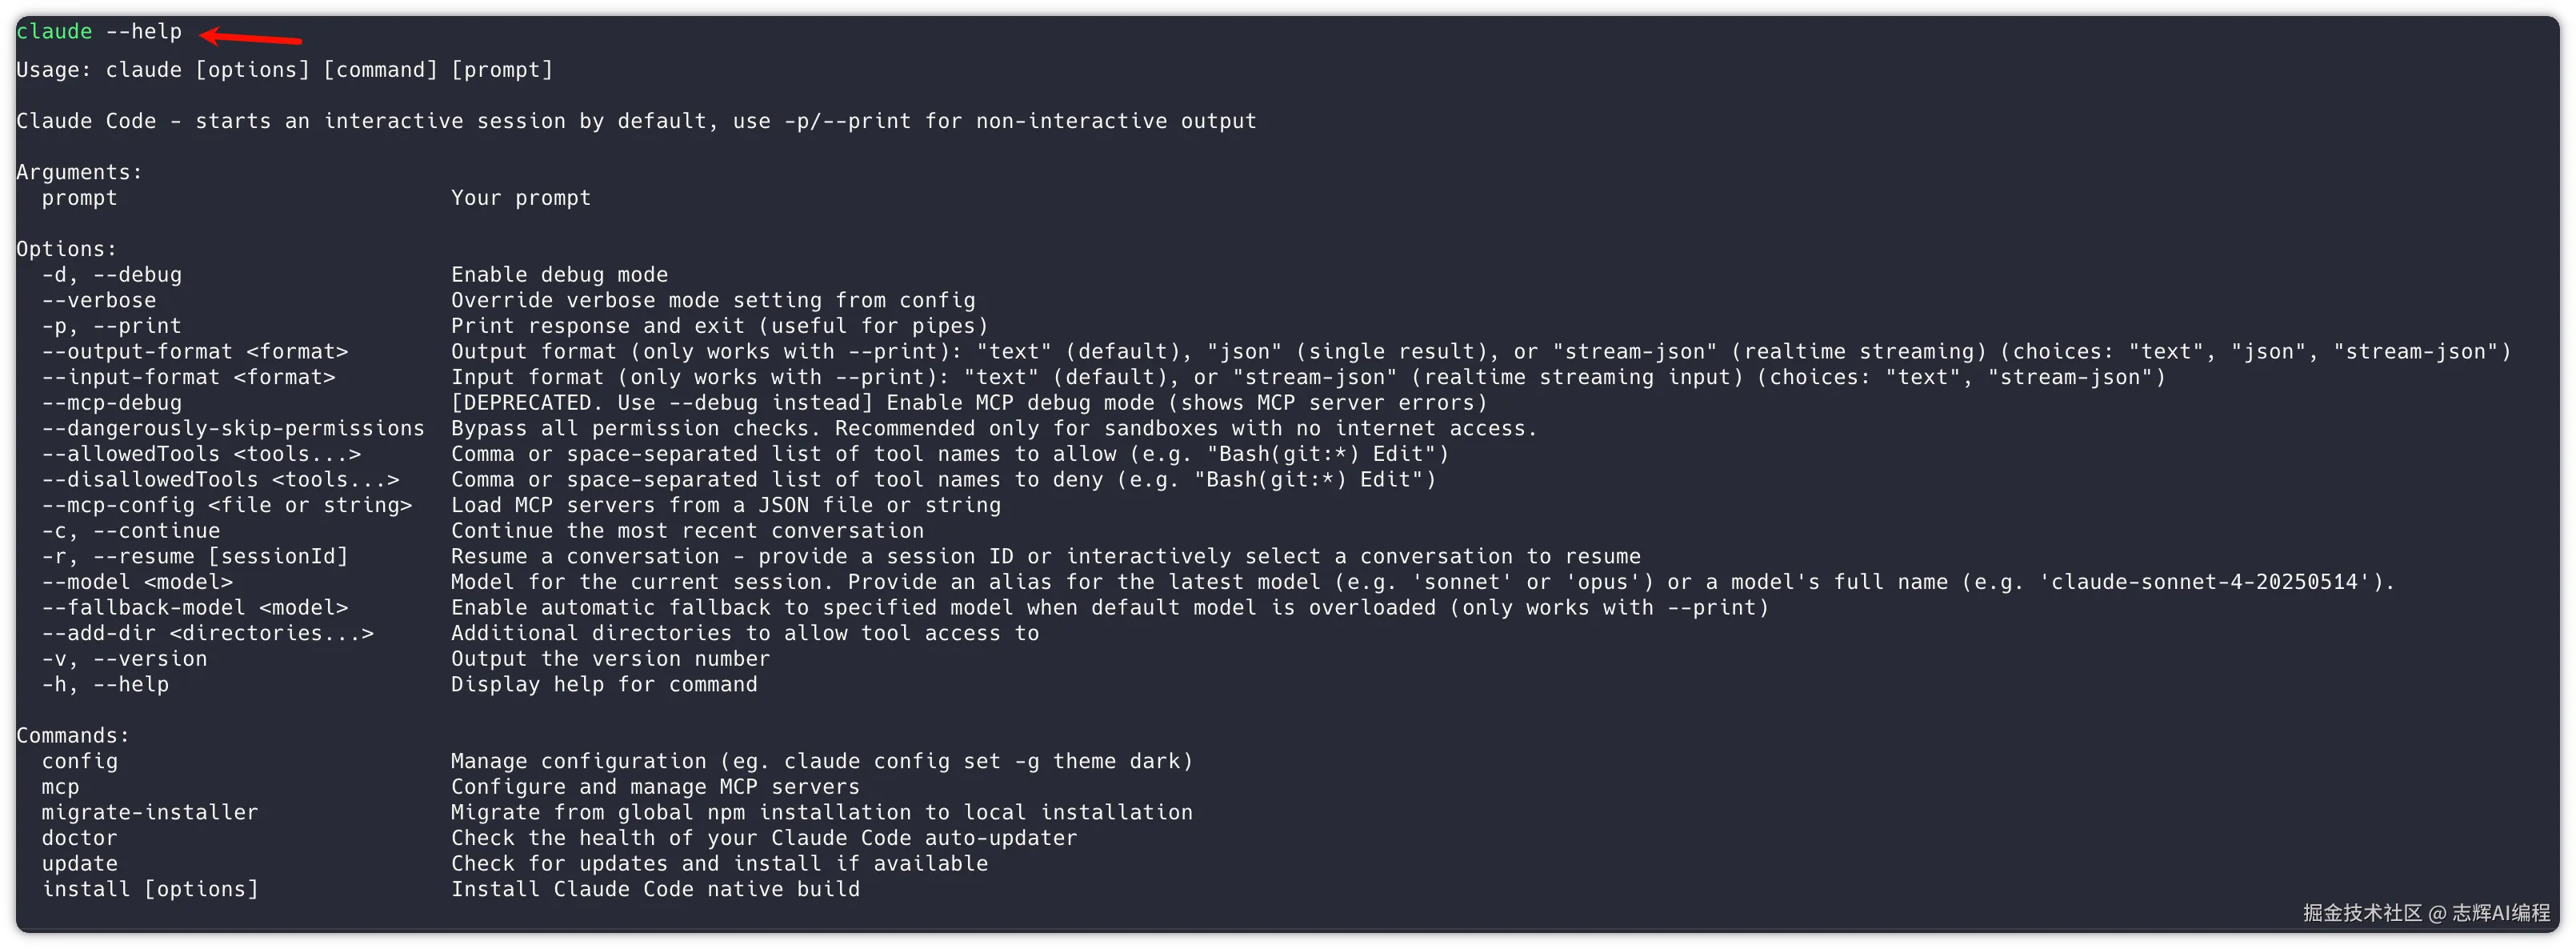
Task: Click the green 'claude' command word
Action: tap(54, 32)
